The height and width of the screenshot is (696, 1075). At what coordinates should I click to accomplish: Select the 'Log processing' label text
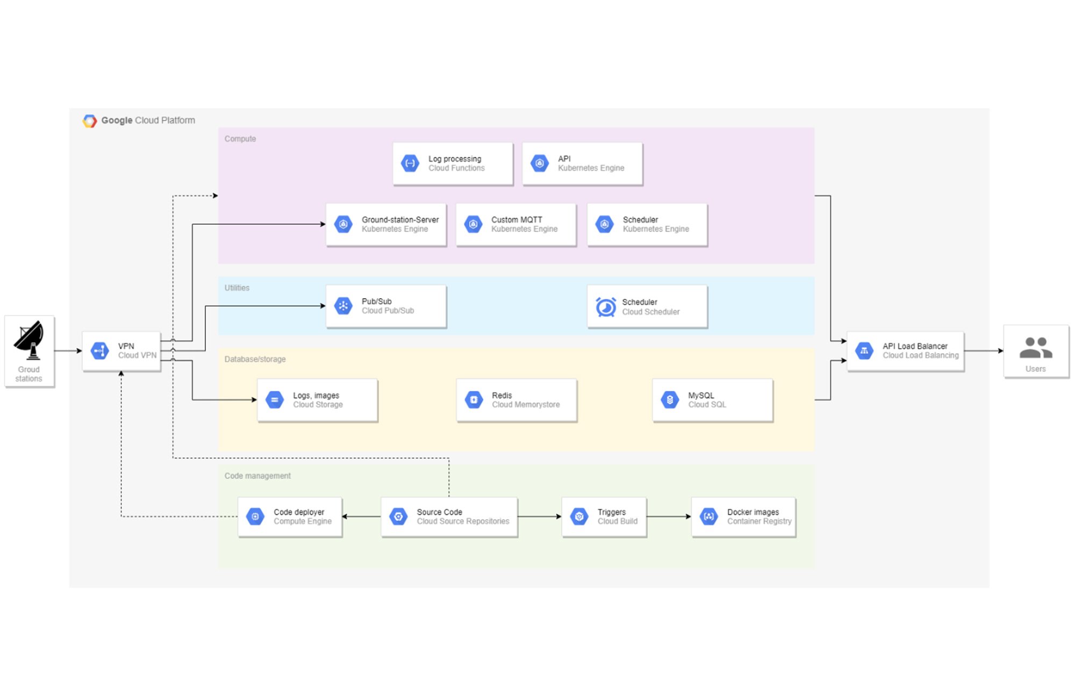coord(455,159)
